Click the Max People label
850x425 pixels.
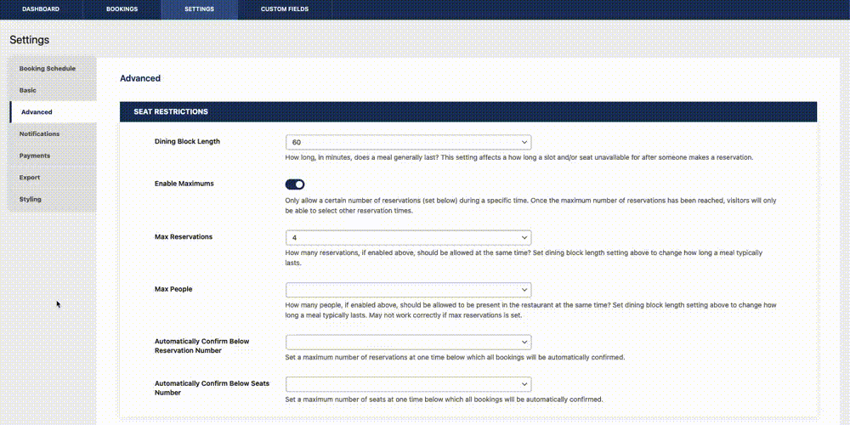coord(173,290)
